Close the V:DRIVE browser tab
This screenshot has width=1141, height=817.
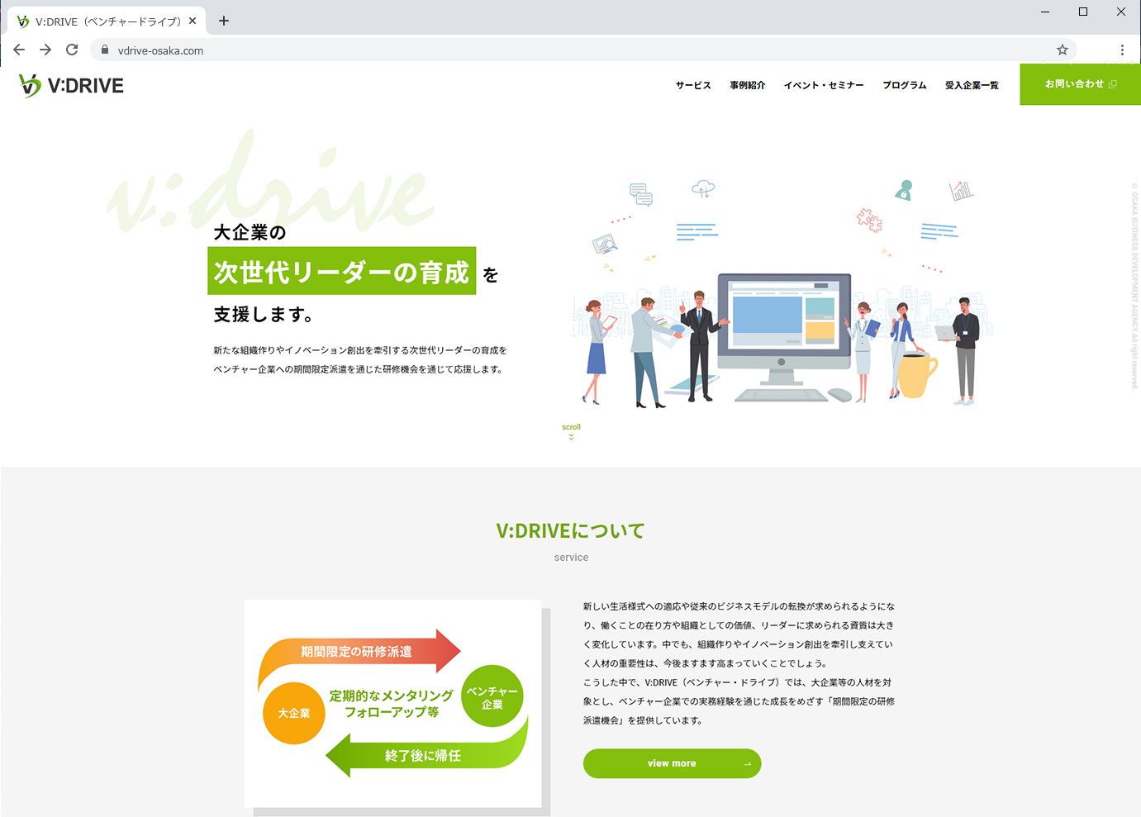(193, 21)
